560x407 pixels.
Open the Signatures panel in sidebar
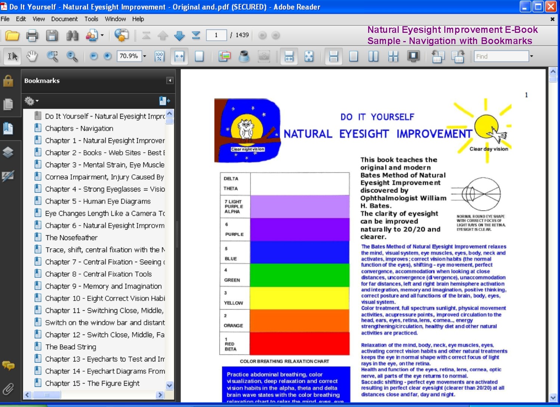click(x=8, y=176)
